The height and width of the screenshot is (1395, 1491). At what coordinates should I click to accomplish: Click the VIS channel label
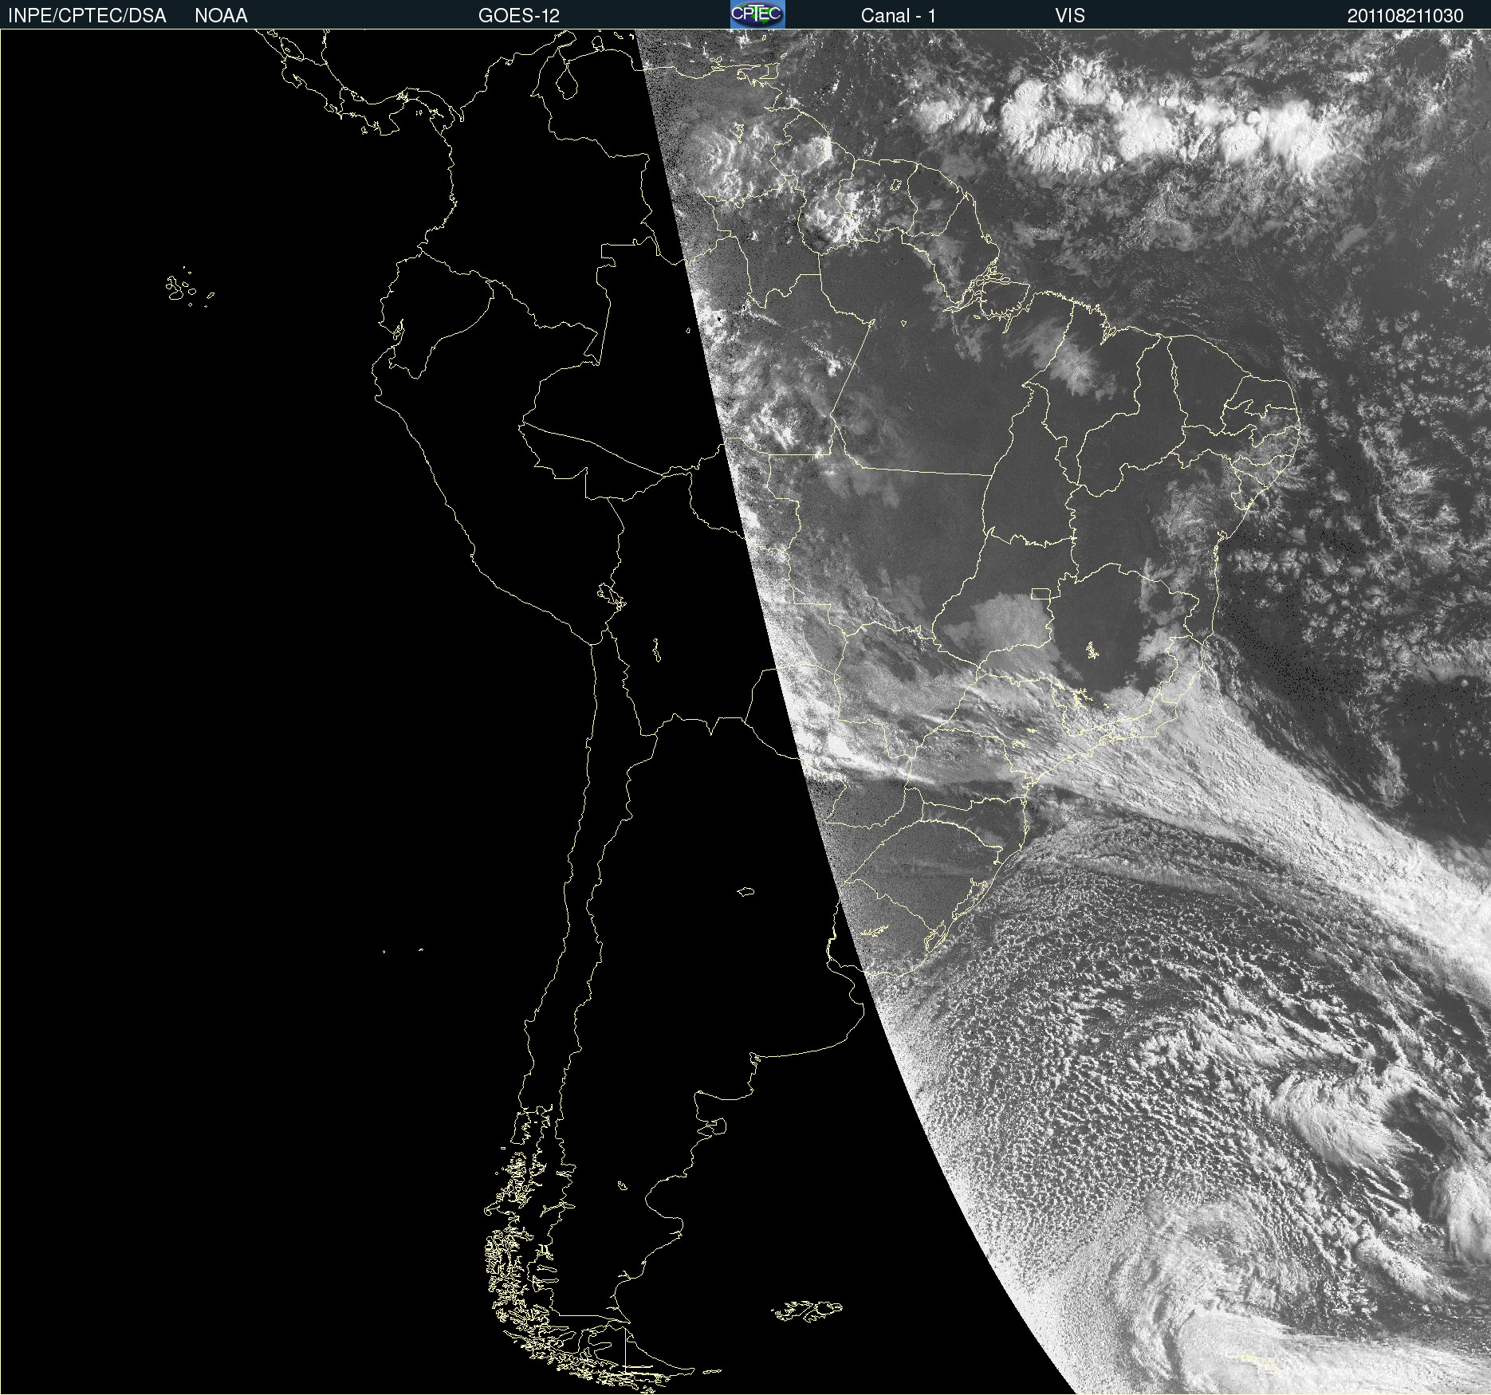[1070, 16]
